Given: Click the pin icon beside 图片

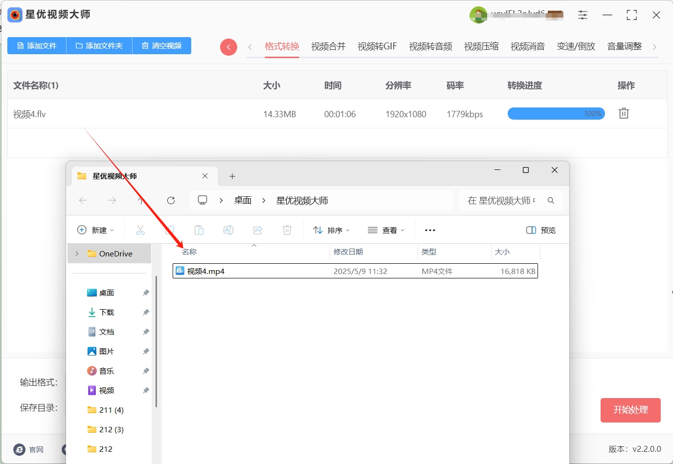Looking at the screenshot, I should pos(146,351).
